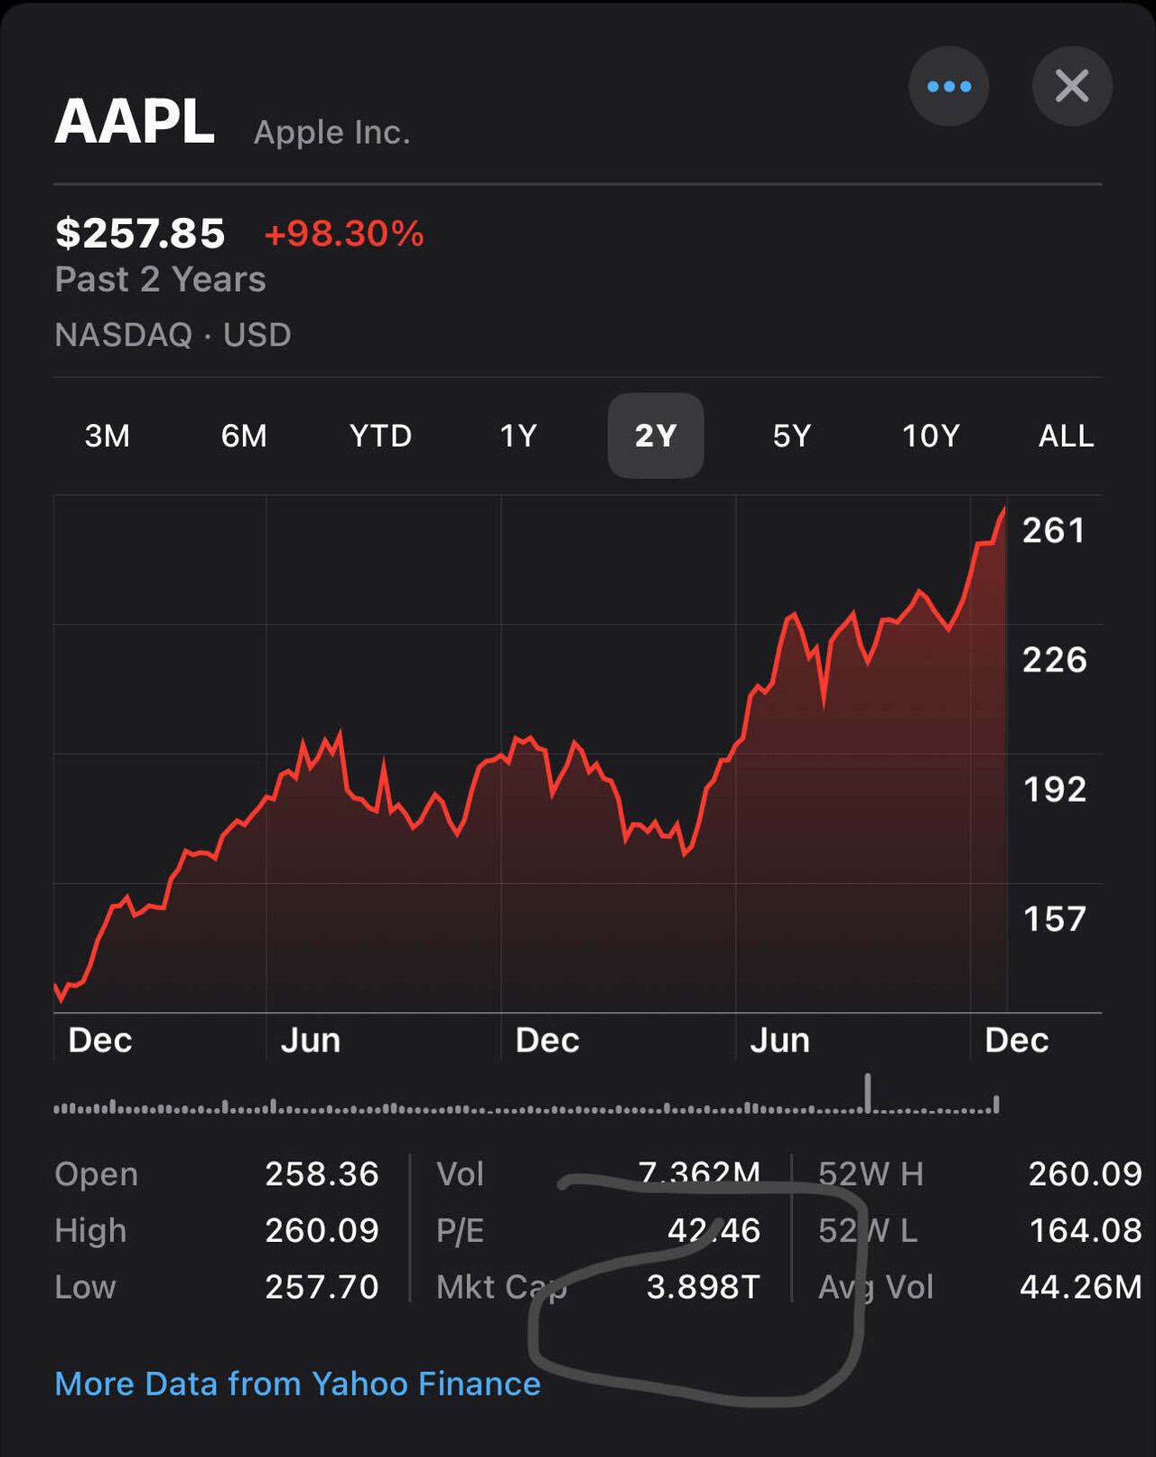Viewport: 1156px width, 1457px height.
Task: Select the 1Y time range
Action: click(518, 436)
